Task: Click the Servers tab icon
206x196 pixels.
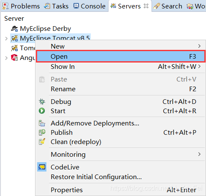Action: [x=113, y=6]
